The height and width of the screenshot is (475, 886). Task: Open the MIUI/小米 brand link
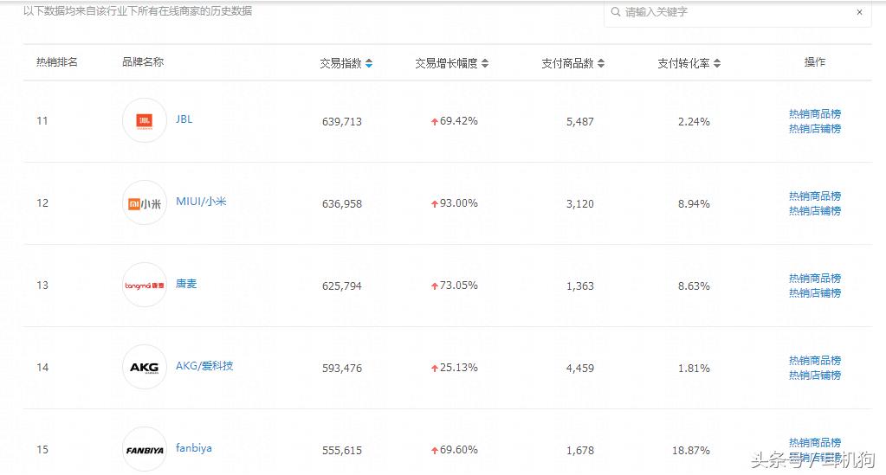click(201, 202)
